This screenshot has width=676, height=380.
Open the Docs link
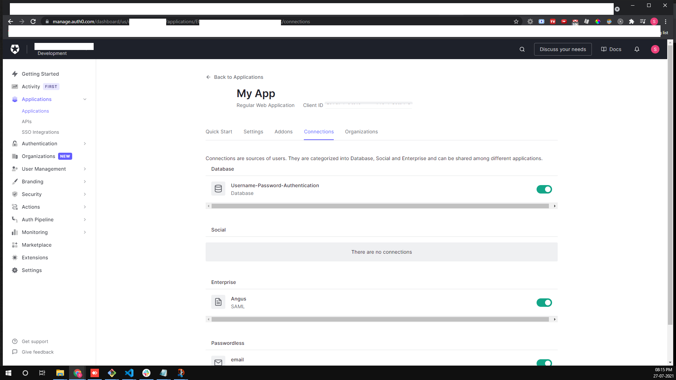pos(611,49)
